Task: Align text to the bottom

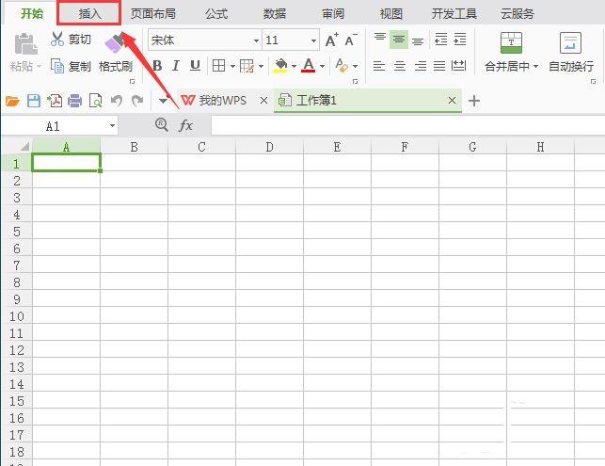Action: tap(418, 40)
